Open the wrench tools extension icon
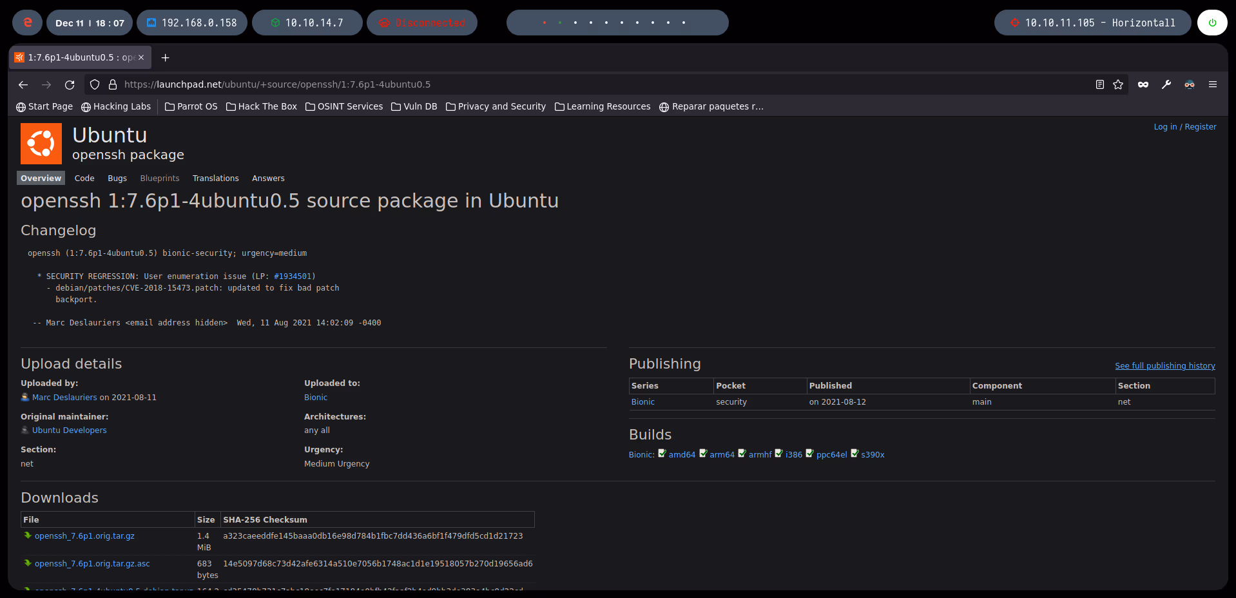 point(1166,84)
